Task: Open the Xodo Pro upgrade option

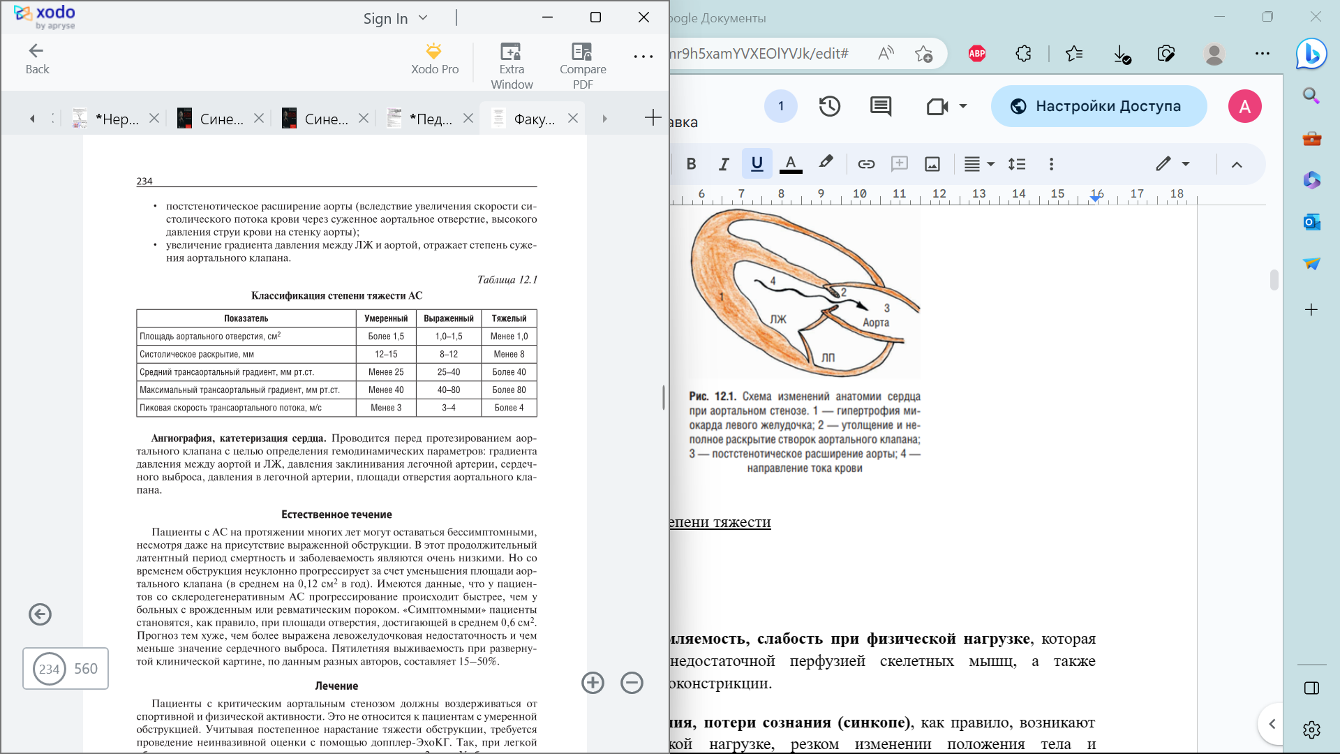Action: pyautogui.click(x=434, y=59)
